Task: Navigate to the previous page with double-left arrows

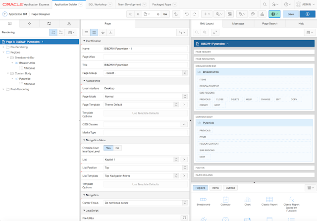Action: 131,14
